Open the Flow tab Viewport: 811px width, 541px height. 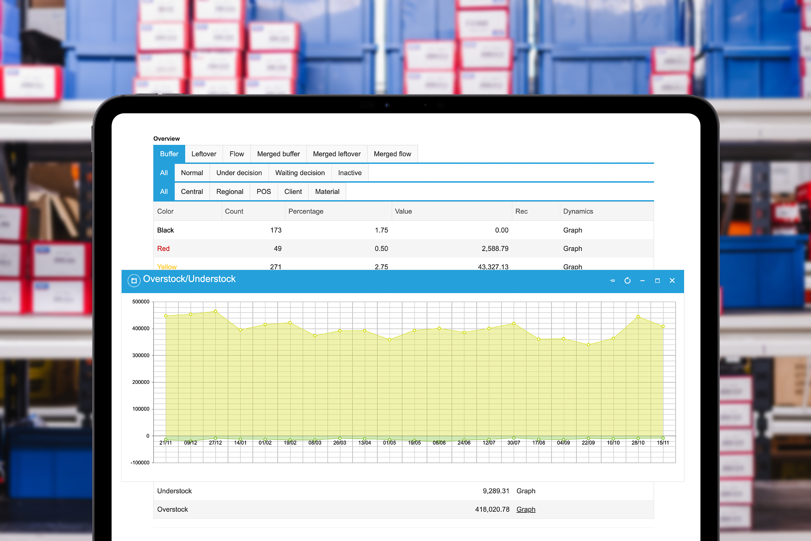(236, 154)
